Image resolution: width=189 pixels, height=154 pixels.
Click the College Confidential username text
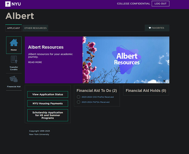pyautogui.click(x=134, y=4)
